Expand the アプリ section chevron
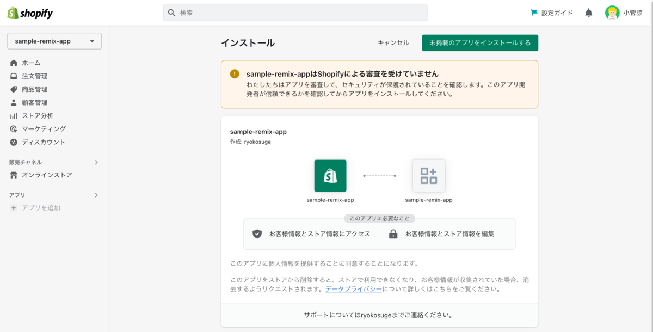 pyautogui.click(x=96, y=195)
